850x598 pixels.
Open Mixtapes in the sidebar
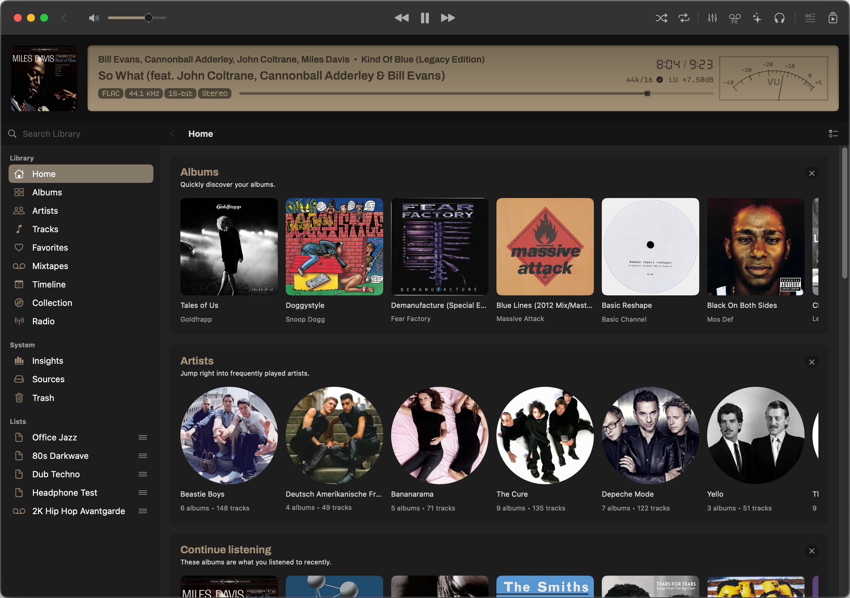coord(81,266)
